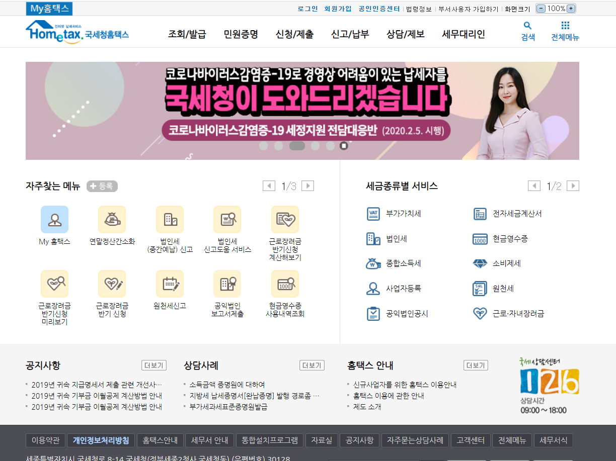Click the 전자세금계산서 icon
This screenshot has width=616, height=461.
pyautogui.click(x=480, y=214)
